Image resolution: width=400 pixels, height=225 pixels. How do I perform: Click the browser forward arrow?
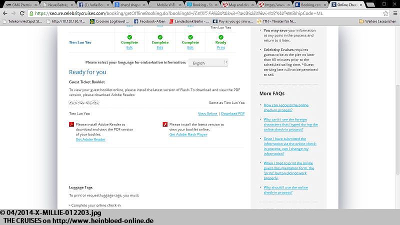coord(13,13)
